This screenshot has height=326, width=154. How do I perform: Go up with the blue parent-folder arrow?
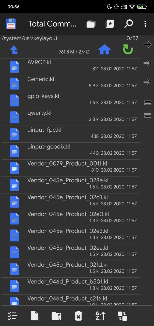pos(14,49)
